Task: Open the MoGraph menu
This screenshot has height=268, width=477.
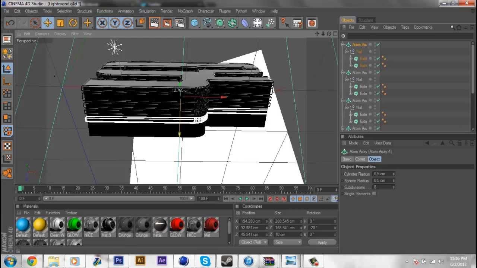Action: coord(185,11)
